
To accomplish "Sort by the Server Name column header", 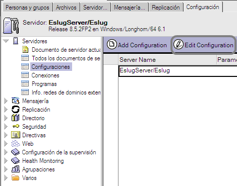I will tap(167, 60).
